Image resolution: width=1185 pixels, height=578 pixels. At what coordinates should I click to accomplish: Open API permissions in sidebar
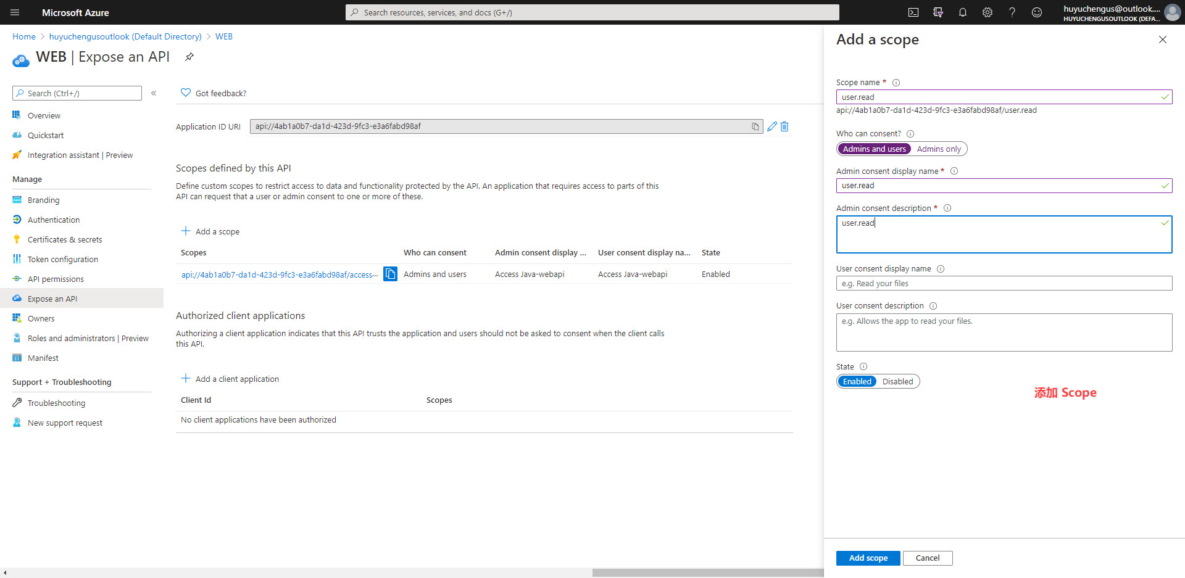point(56,279)
